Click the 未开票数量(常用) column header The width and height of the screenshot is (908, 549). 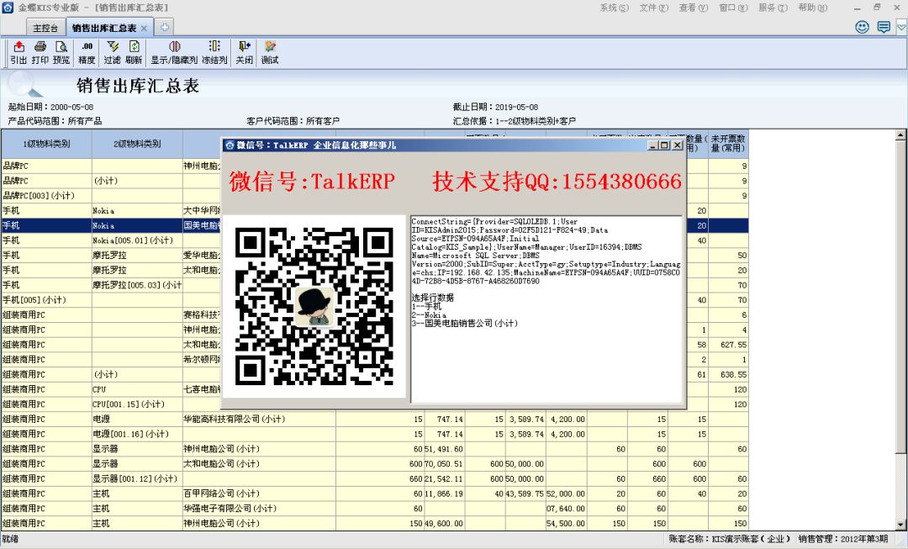pos(728,144)
